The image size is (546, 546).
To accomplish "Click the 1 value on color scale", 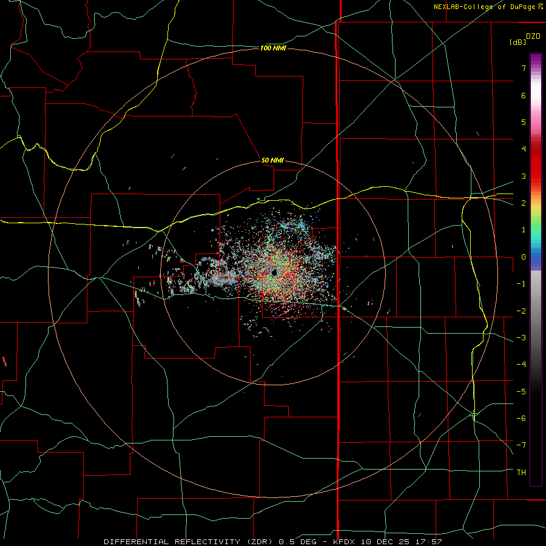I will [x=524, y=230].
